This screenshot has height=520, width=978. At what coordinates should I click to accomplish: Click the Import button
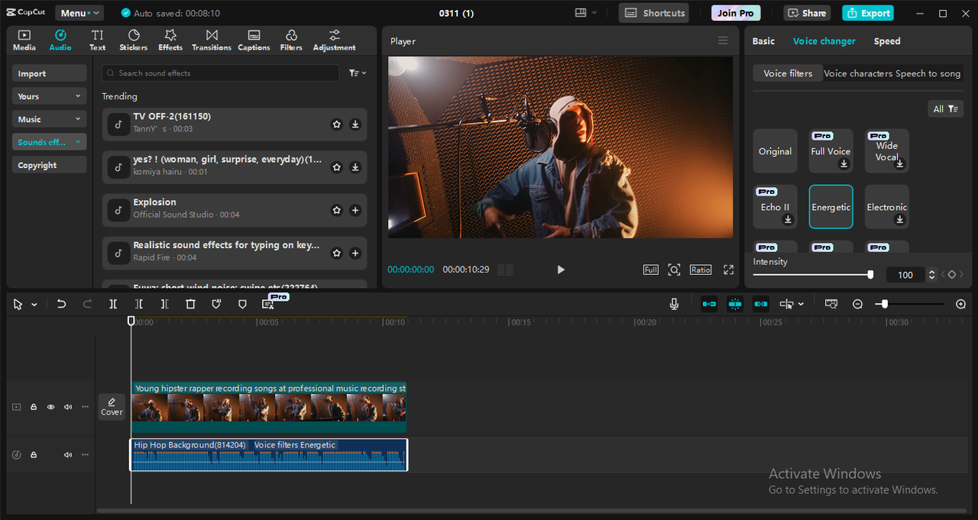[50, 73]
